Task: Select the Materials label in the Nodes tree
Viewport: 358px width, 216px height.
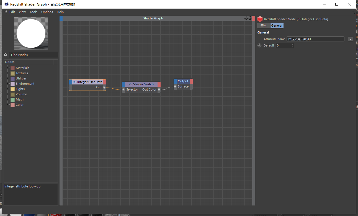Action: [22, 68]
